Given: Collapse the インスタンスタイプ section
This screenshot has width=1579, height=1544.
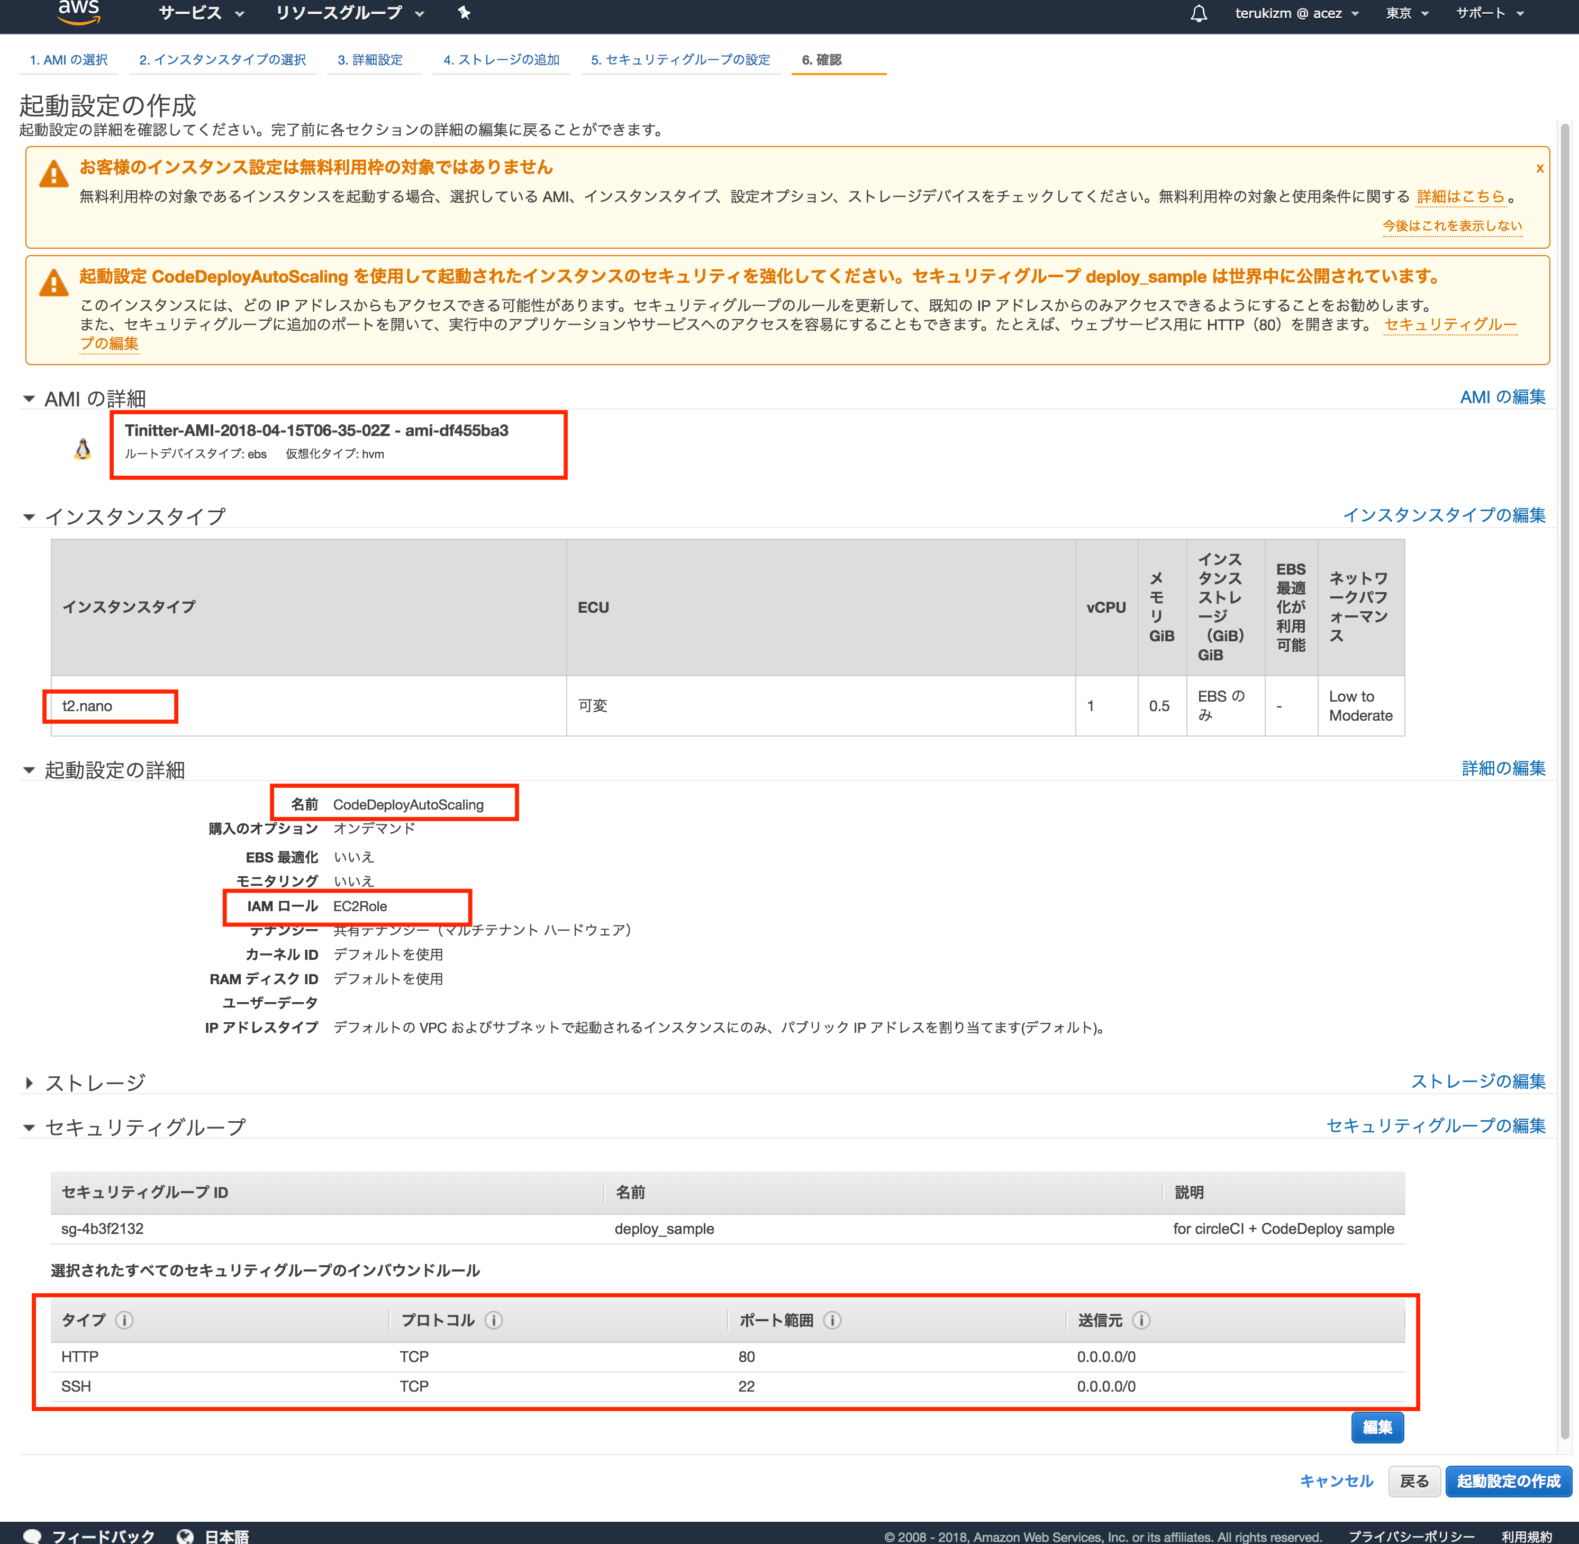Looking at the screenshot, I should point(29,516).
